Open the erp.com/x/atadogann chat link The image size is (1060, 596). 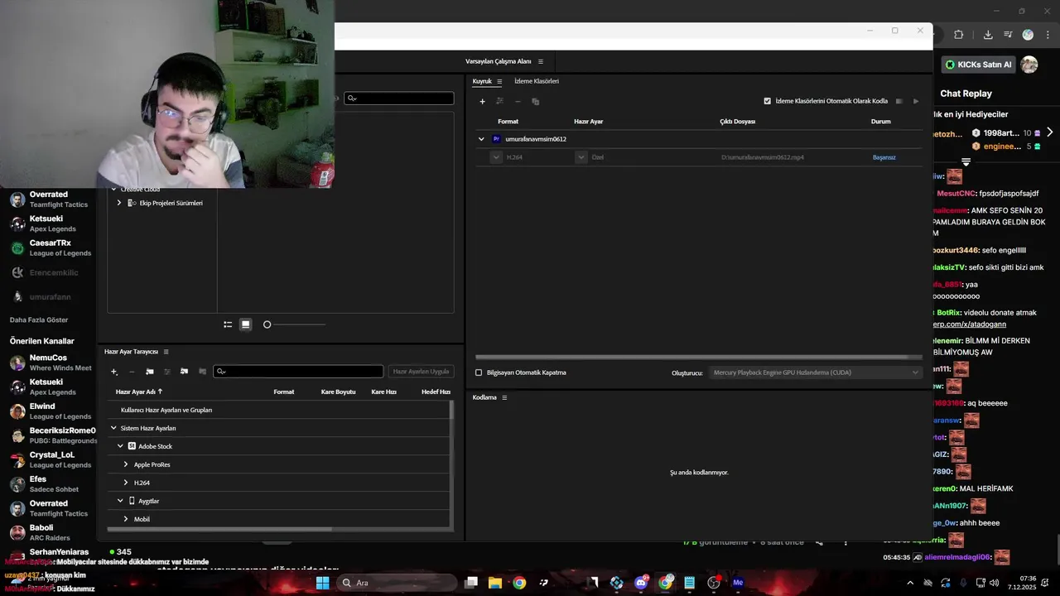(969, 324)
